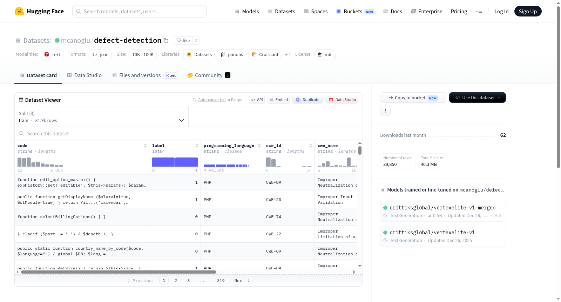The image size is (561, 302).
Task: Click the programming_language class distribution bar
Action: pyautogui.click(x=227, y=166)
